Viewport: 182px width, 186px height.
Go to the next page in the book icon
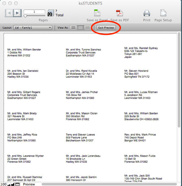click(x=17, y=13)
